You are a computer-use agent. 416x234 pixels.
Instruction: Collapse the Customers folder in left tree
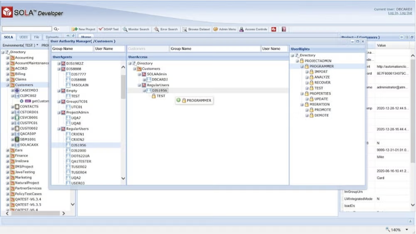click(x=8, y=85)
